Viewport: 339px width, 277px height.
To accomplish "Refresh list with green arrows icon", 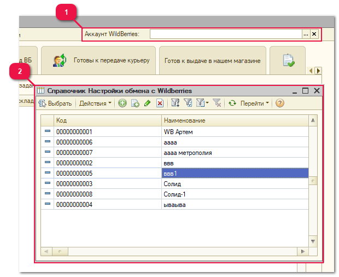I will pyautogui.click(x=232, y=103).
